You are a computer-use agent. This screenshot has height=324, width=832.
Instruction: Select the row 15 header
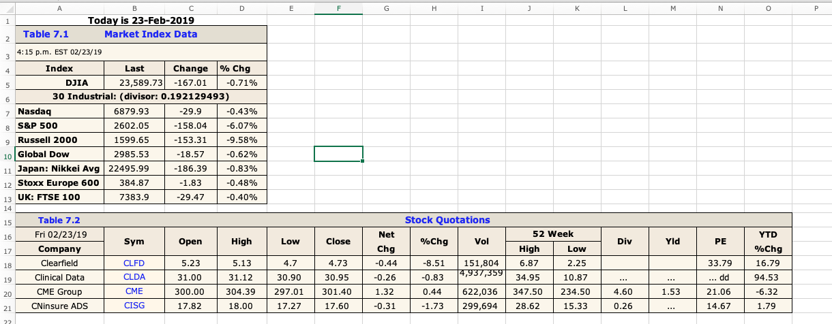tap(8, 221)
